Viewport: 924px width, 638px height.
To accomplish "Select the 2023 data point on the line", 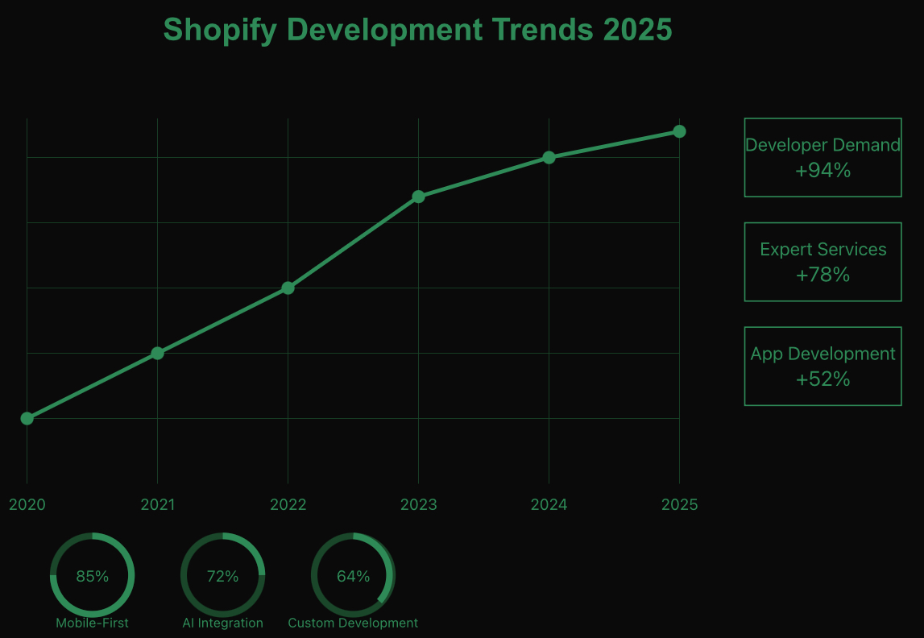I will [418, 197].
